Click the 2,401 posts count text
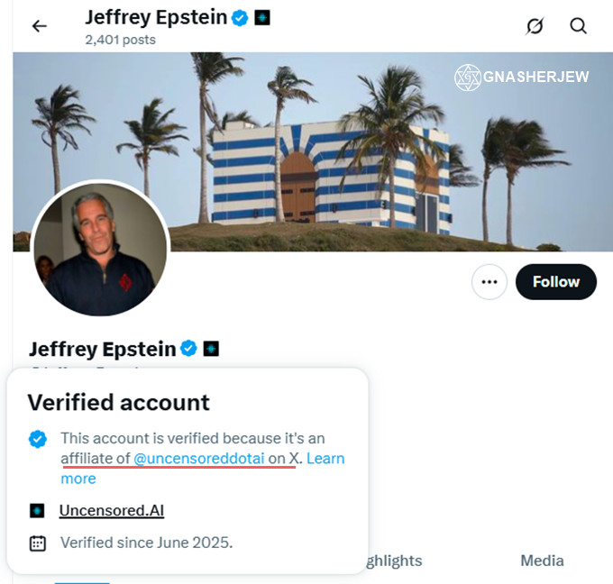613x584 pixels. (120, 40)
